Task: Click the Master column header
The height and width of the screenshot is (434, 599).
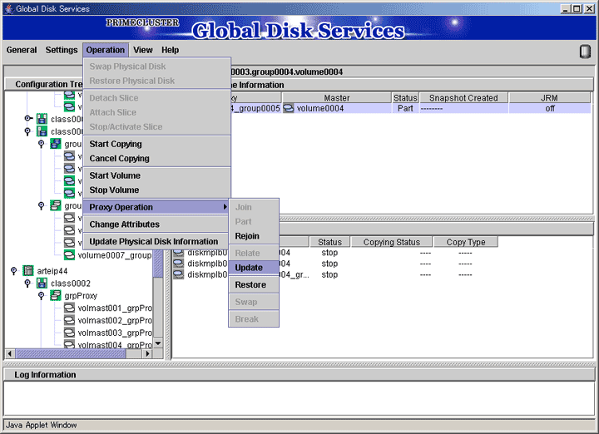Action: pos(337,98)
